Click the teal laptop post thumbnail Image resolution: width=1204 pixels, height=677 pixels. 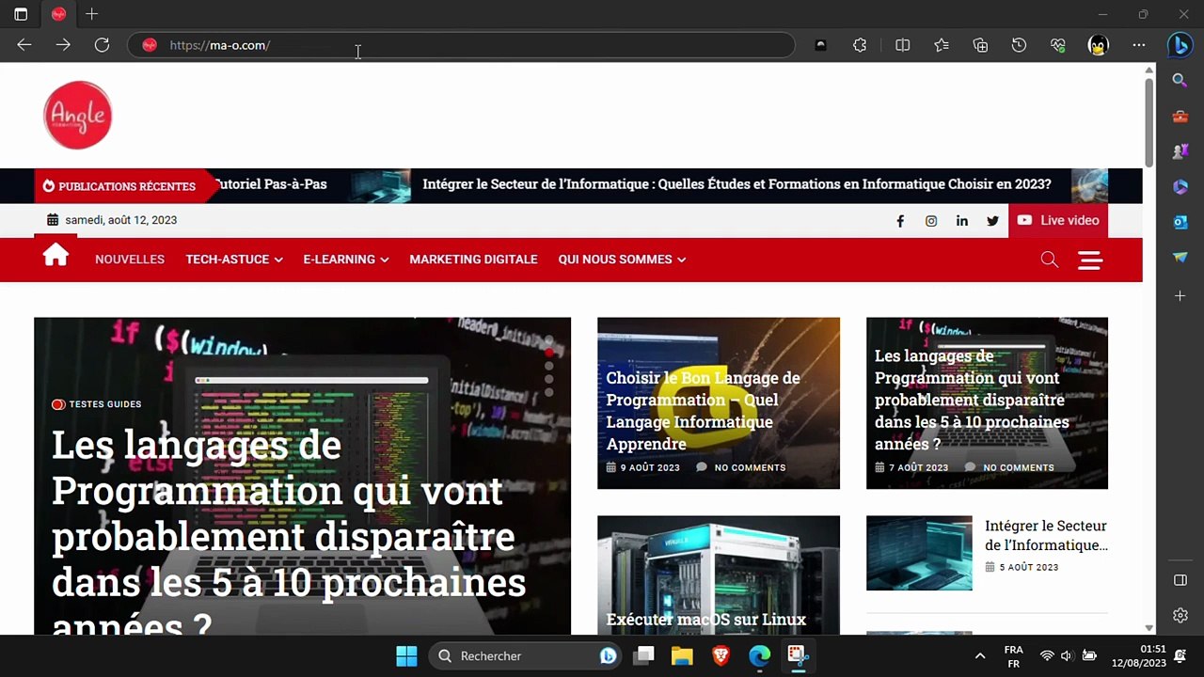click(x=919, y=553)
